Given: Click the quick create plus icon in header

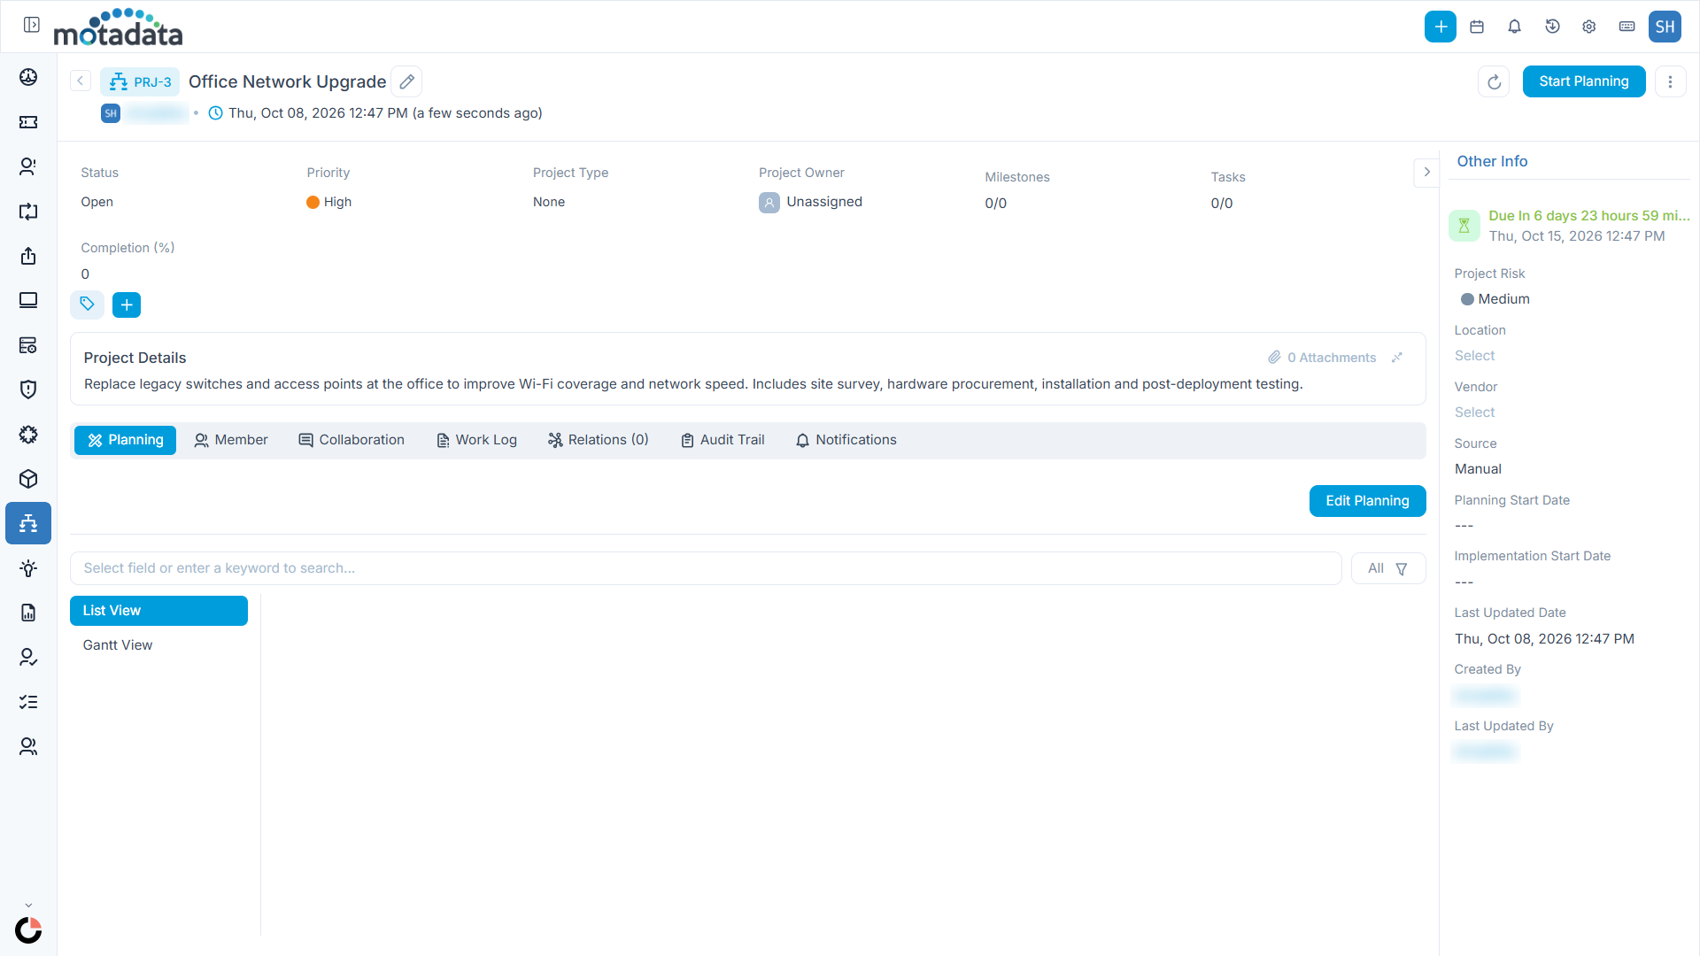Looking at the screenshot, I should pyautogui.click(x=1440, y=27).
